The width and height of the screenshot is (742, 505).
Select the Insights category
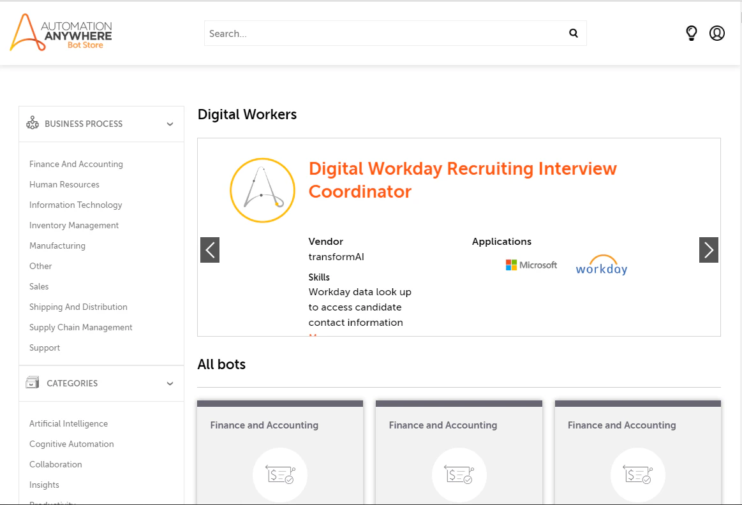click(44, 485)
